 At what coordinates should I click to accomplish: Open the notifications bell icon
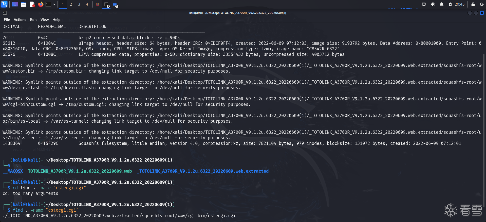[442, 4]
